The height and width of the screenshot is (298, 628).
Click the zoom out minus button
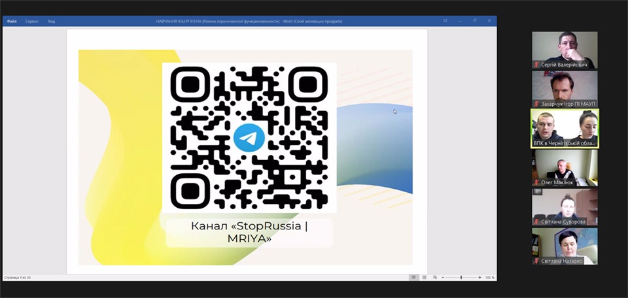pos(443,277)
